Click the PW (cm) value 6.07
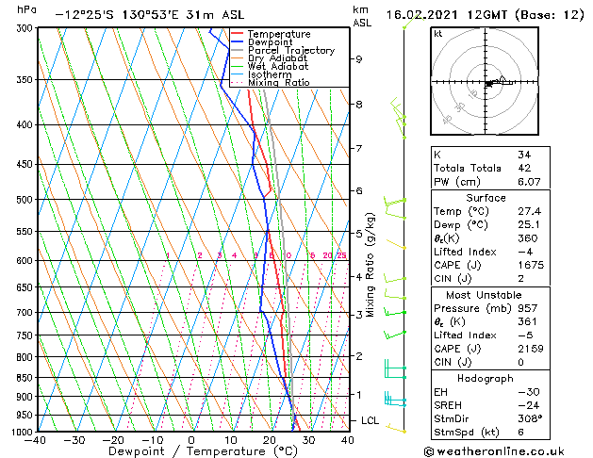Viewport: 593px width, 458px height. click(529, 182)
